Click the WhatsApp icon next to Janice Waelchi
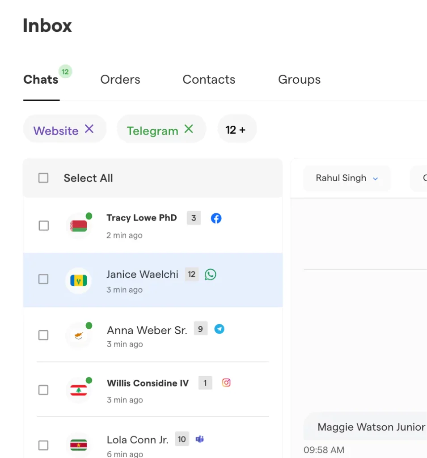Viewport: 427px width, 458px height. point(210,274)
